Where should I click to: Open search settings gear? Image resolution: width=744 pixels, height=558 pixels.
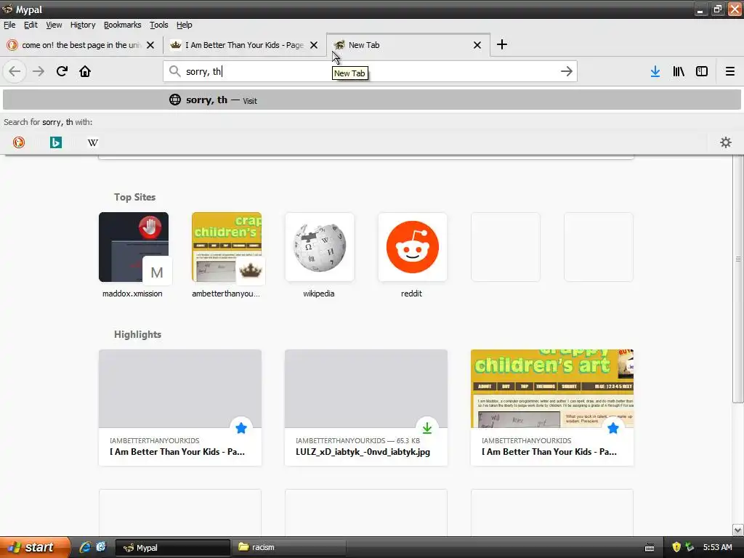tap(726, 142)
